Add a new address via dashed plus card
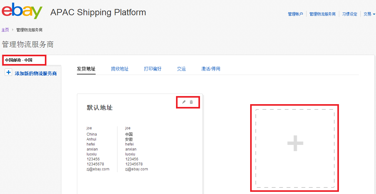This screenshot has width=376, height=194. 295,148
